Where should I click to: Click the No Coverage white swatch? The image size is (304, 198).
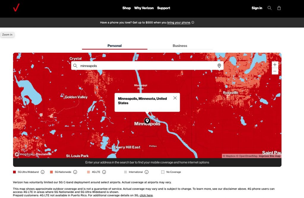(x=163, y=172)
